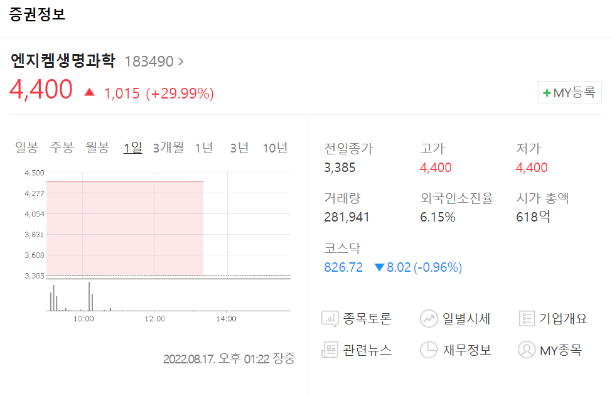This screenshot has height=396, width=612.
Task: Select the 월봉 monthly candle chart
Action: point(97,147)
